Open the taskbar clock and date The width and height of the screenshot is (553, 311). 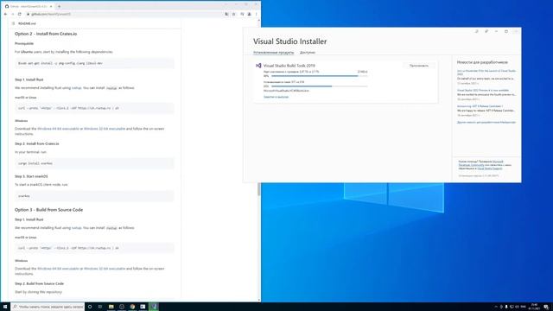[x=534, y=307]
